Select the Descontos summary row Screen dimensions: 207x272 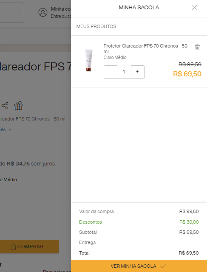pos(139,222)
